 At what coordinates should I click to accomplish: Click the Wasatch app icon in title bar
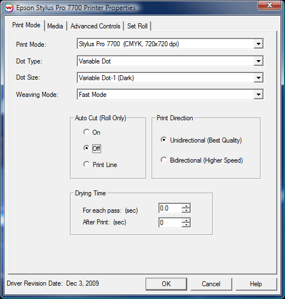(x=9, y=8)
